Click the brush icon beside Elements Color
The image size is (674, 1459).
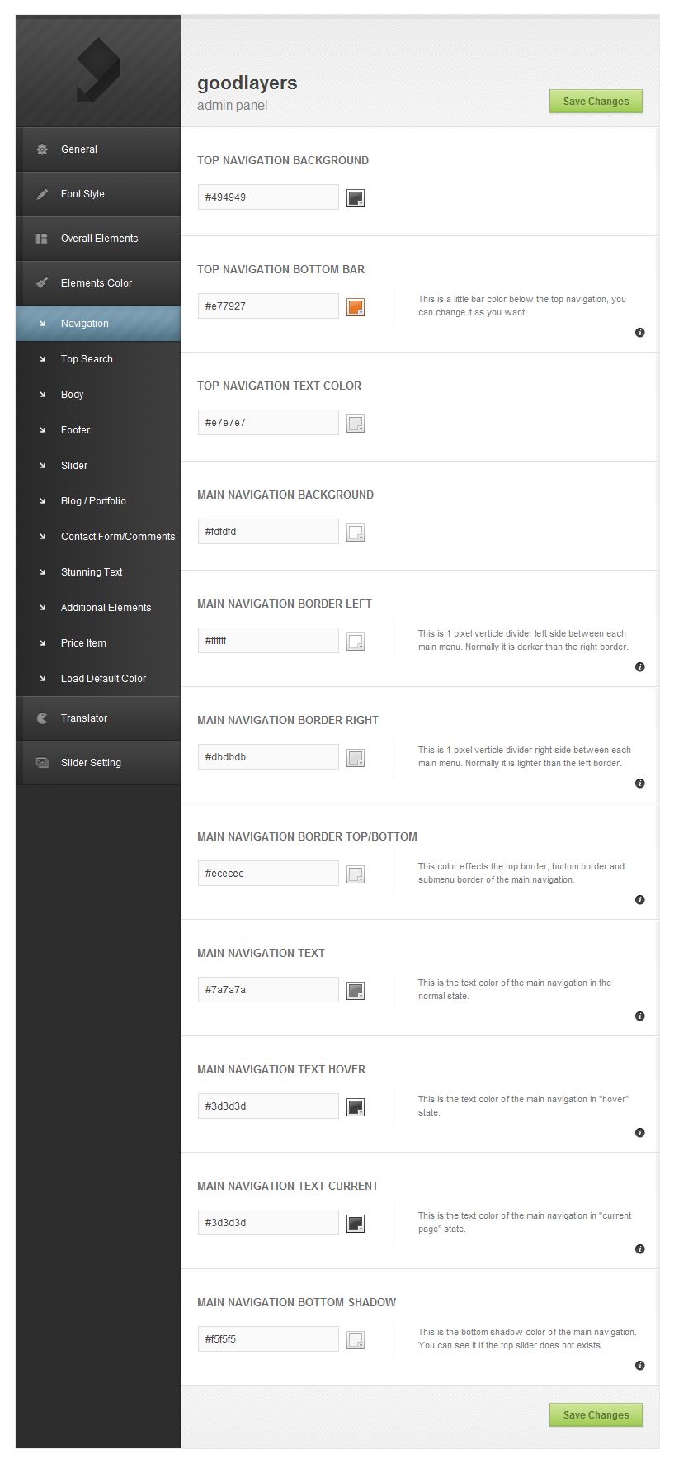pos(42,283)
